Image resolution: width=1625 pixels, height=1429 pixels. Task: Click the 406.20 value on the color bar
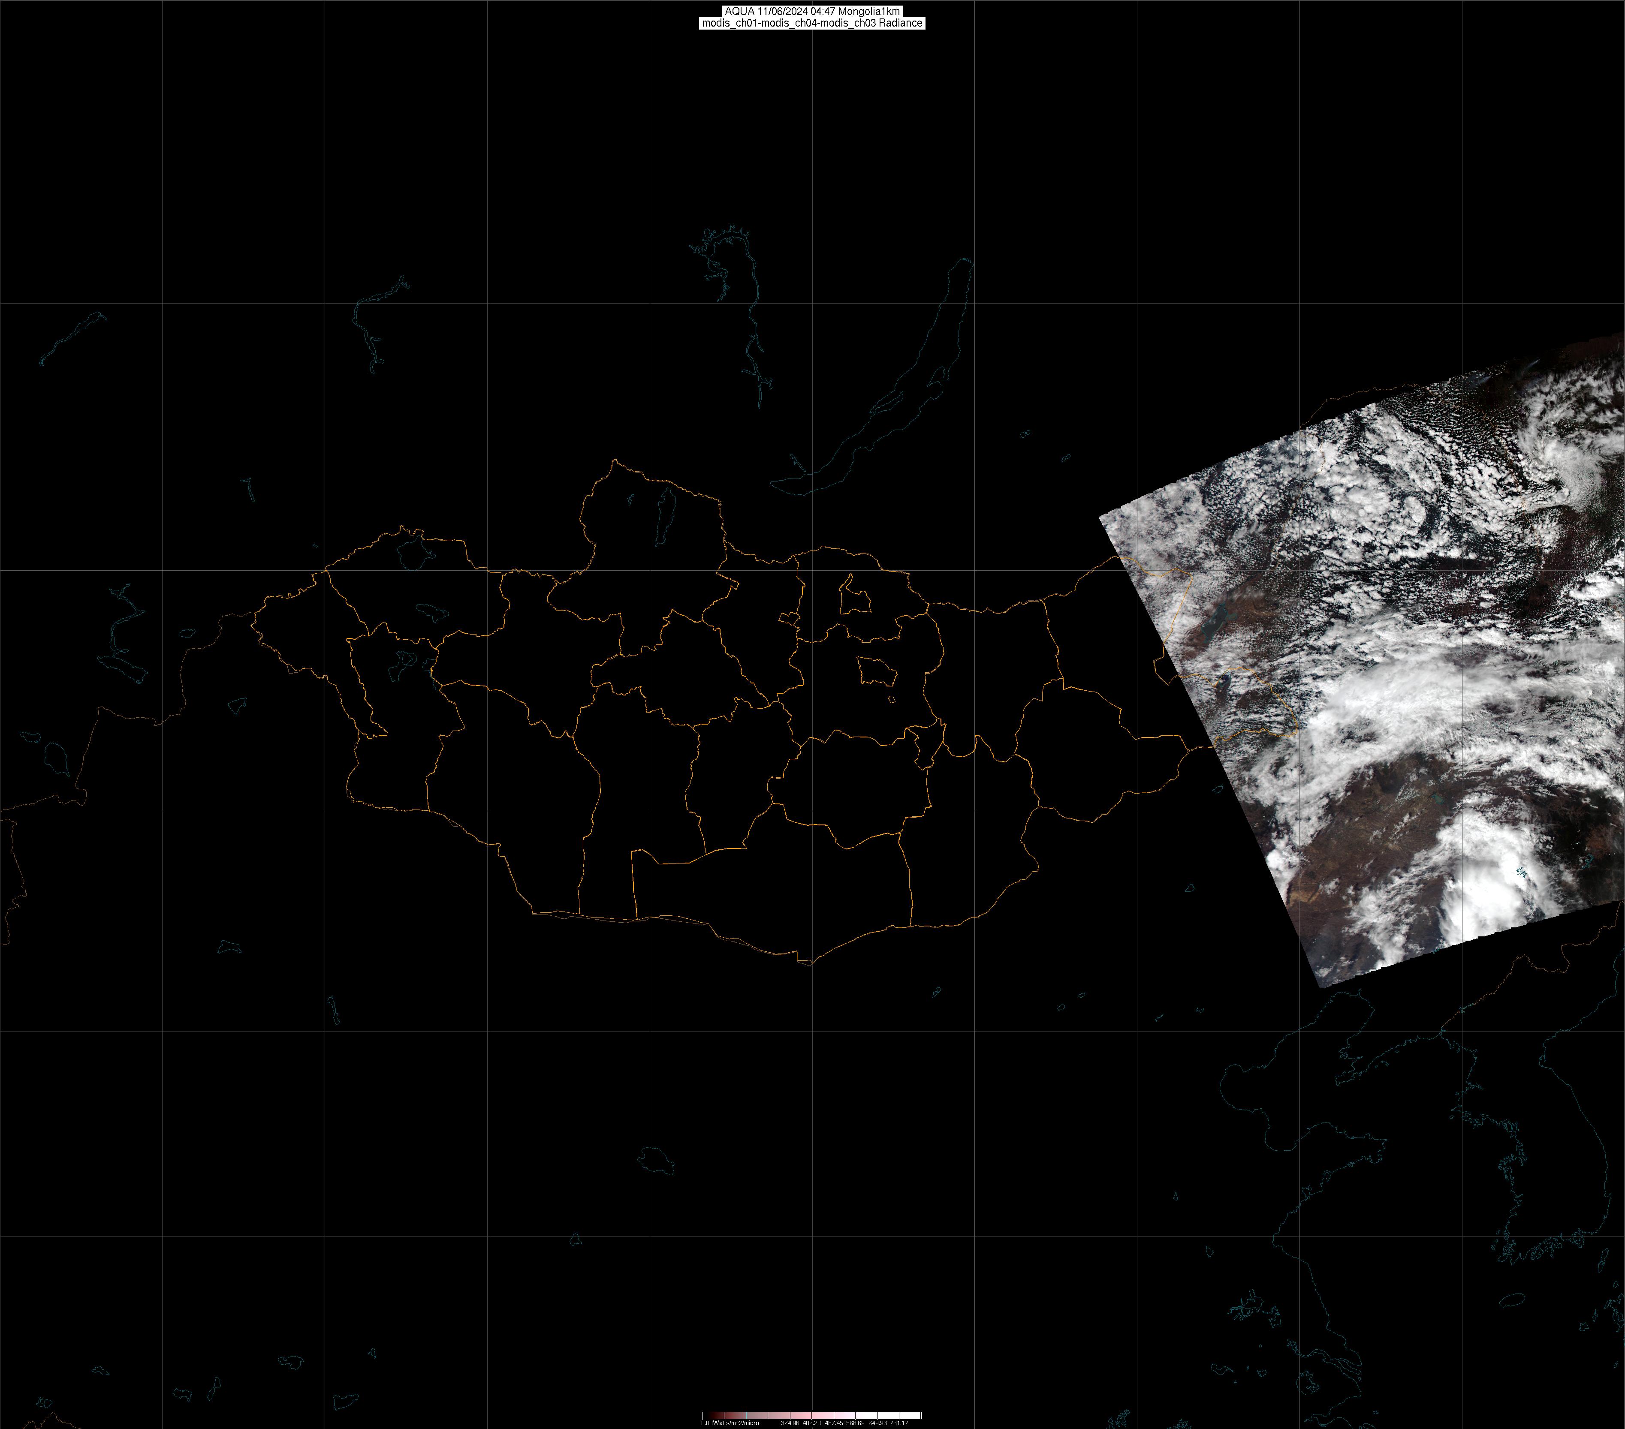tap(812, 1423)
